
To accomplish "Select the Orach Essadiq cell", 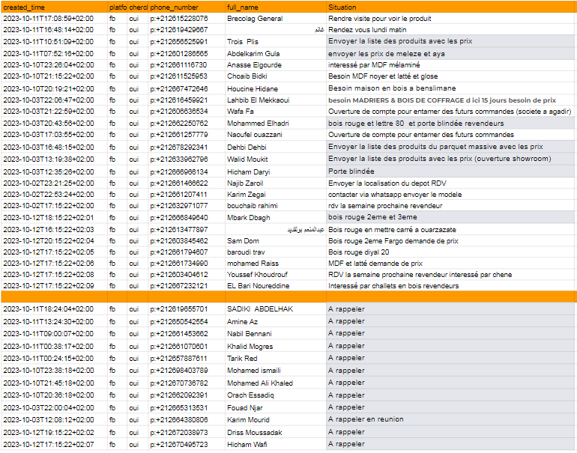I will tap(276, 395).
